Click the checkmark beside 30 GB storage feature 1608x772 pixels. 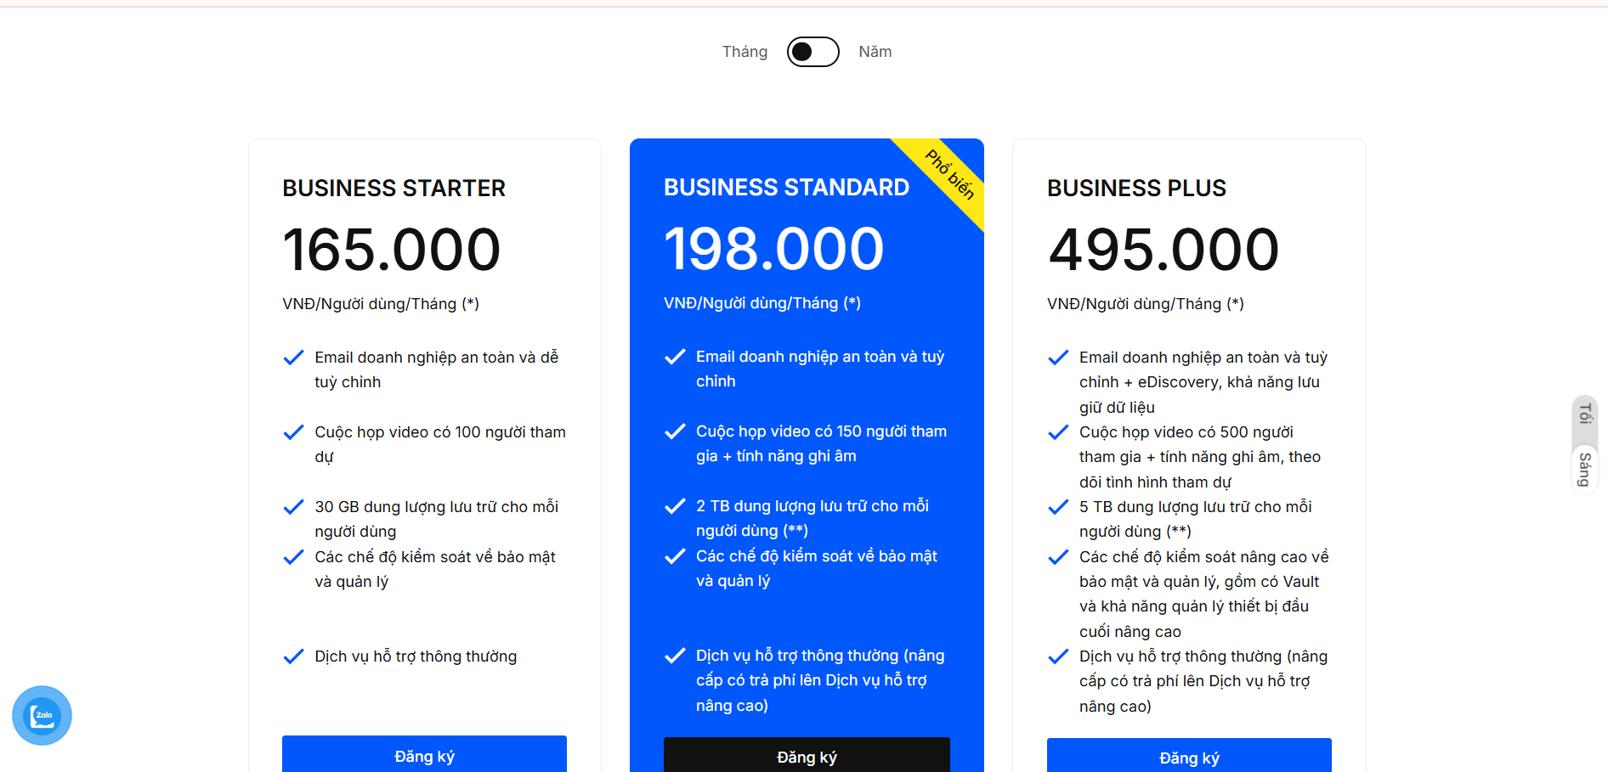pos(293,507)
